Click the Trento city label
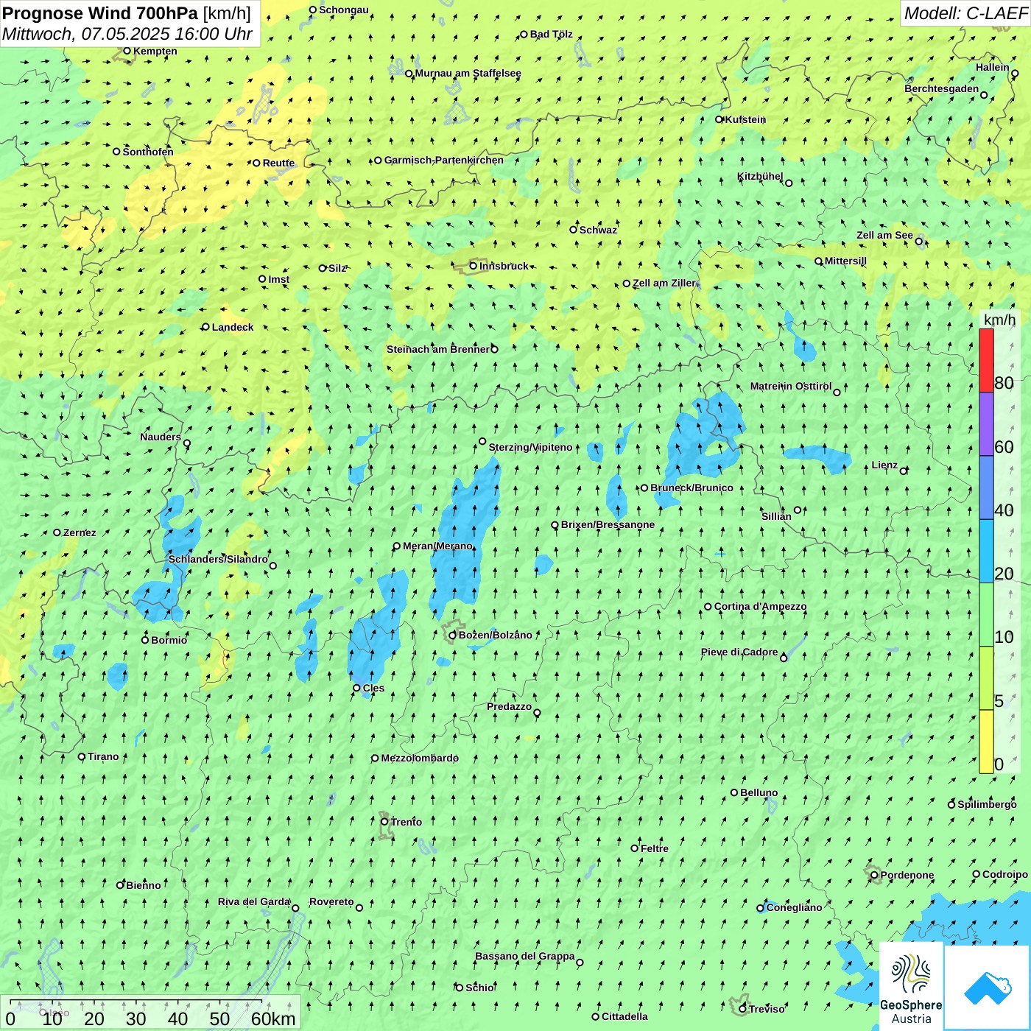Image resolution: width=1031 pixels, height=1031 pixels. point(407,822)
